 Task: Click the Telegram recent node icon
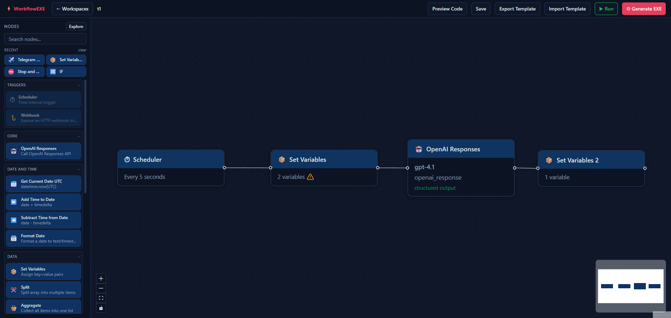[12, 60]
